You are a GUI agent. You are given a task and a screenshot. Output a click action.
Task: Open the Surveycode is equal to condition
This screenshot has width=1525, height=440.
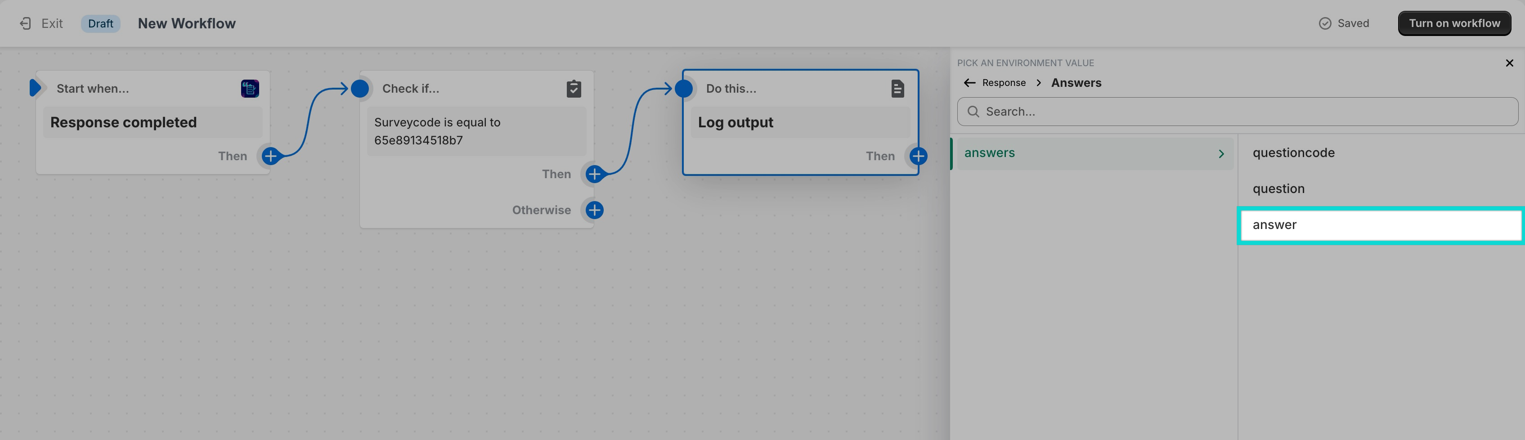476,131
